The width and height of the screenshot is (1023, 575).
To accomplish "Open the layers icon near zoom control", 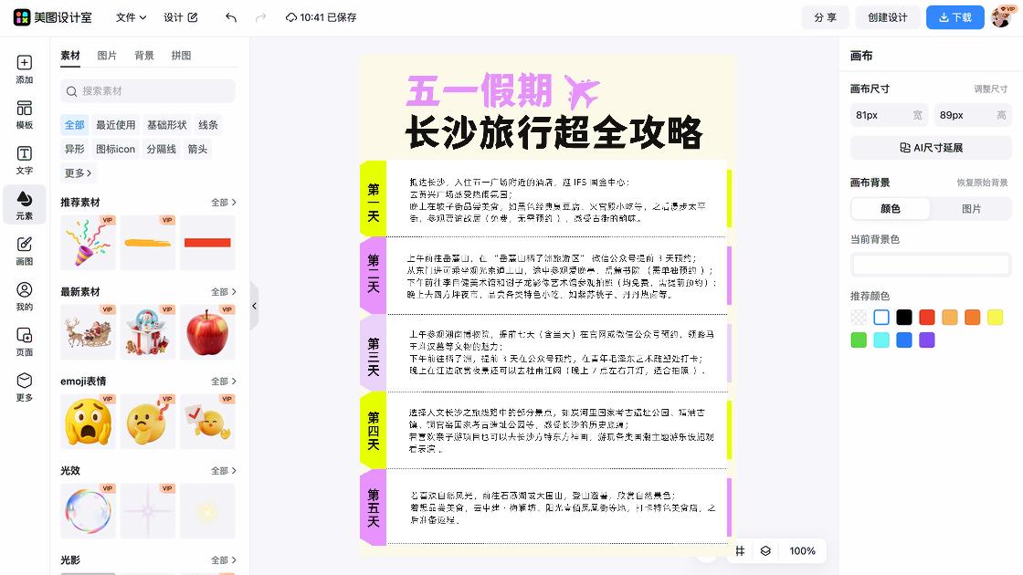I will pos(765,551).
